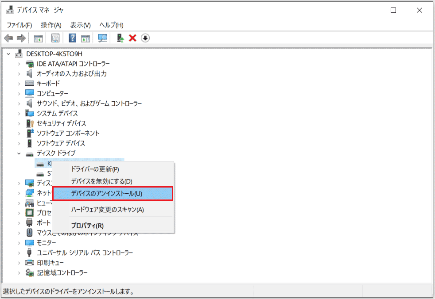Click the キーボード keyboard icon

pyautogui.click(x=29, y=84)
